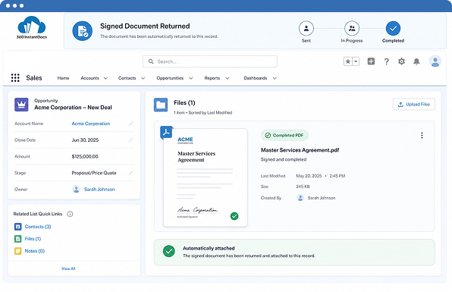This screenshot has height=292, width=452.
Task: Go to the Home tab
Action: (x=63, y=78)
